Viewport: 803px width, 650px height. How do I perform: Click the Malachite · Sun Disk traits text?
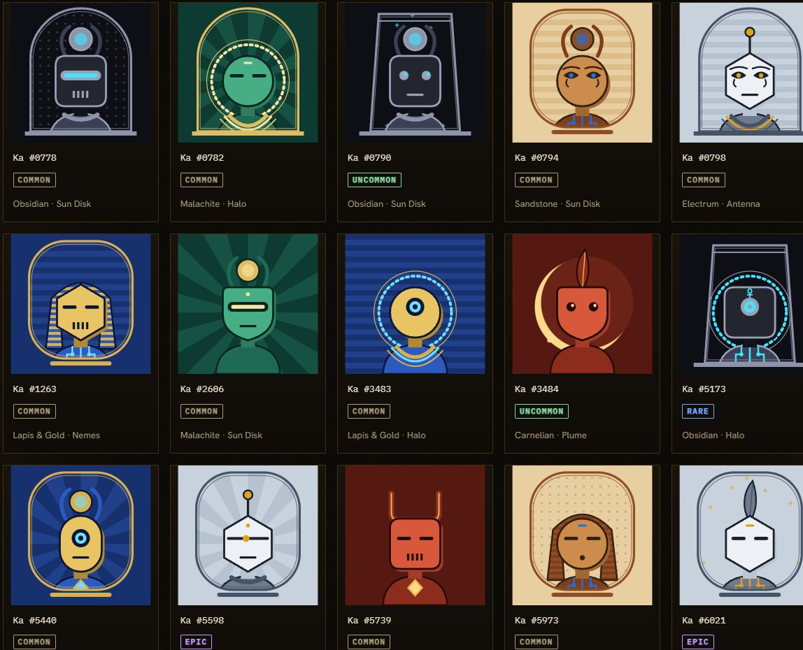221,435
